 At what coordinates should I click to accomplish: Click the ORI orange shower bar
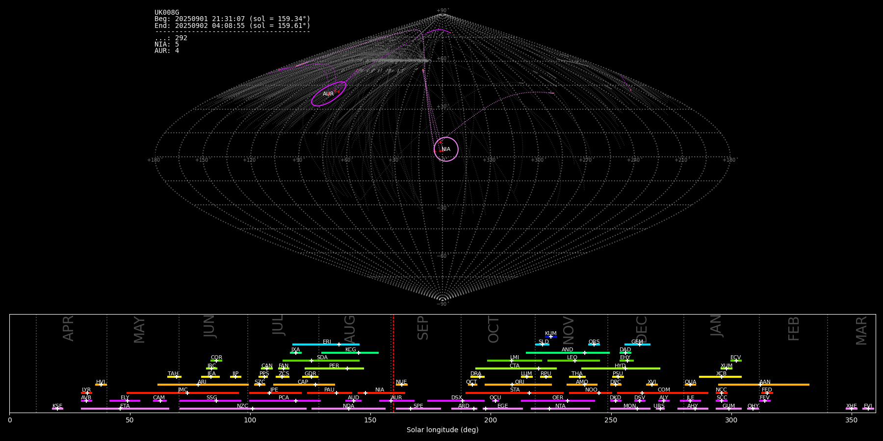tap(518, 385)
